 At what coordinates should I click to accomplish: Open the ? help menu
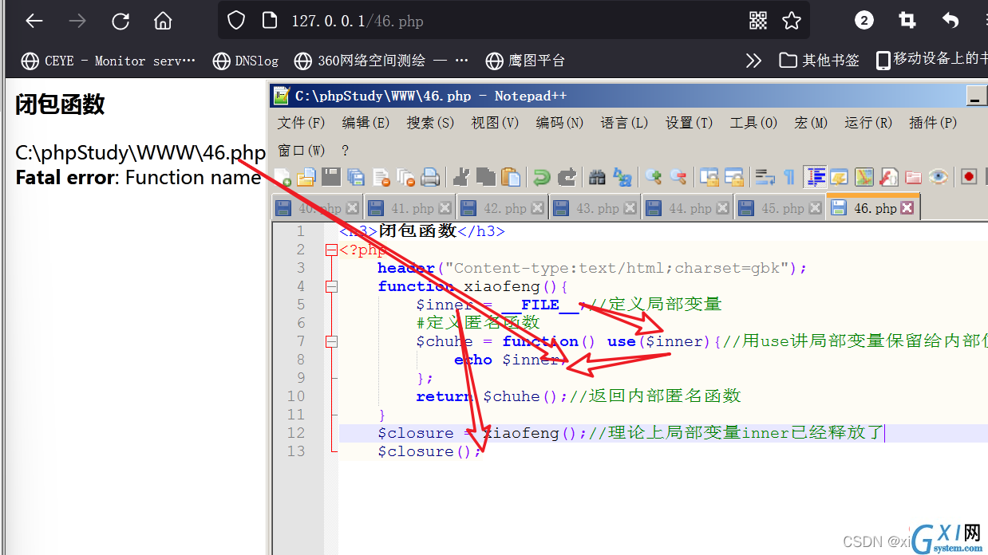pos(345,150)
